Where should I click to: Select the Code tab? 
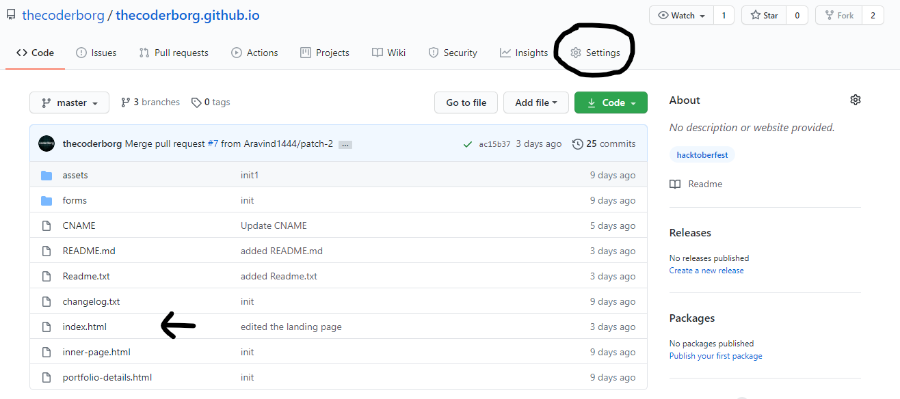[35, 53]
